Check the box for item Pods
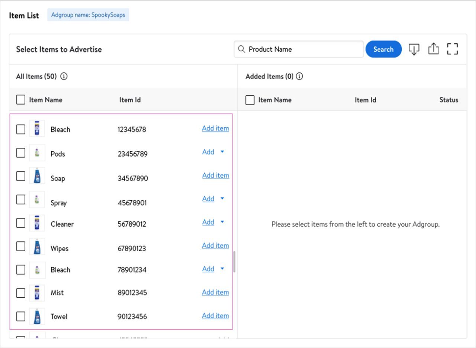 (21, 153)
